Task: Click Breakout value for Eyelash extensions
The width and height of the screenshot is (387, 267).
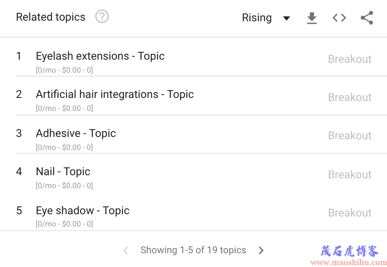Action: pyautogui.click(x=350, y=59)
